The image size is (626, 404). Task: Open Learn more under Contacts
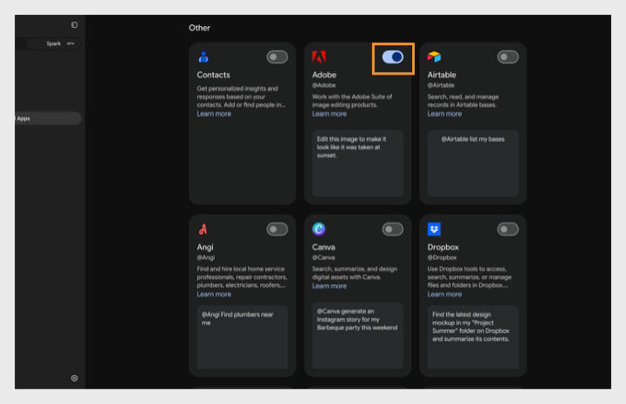pyautogui.click(x=214, y=114)
